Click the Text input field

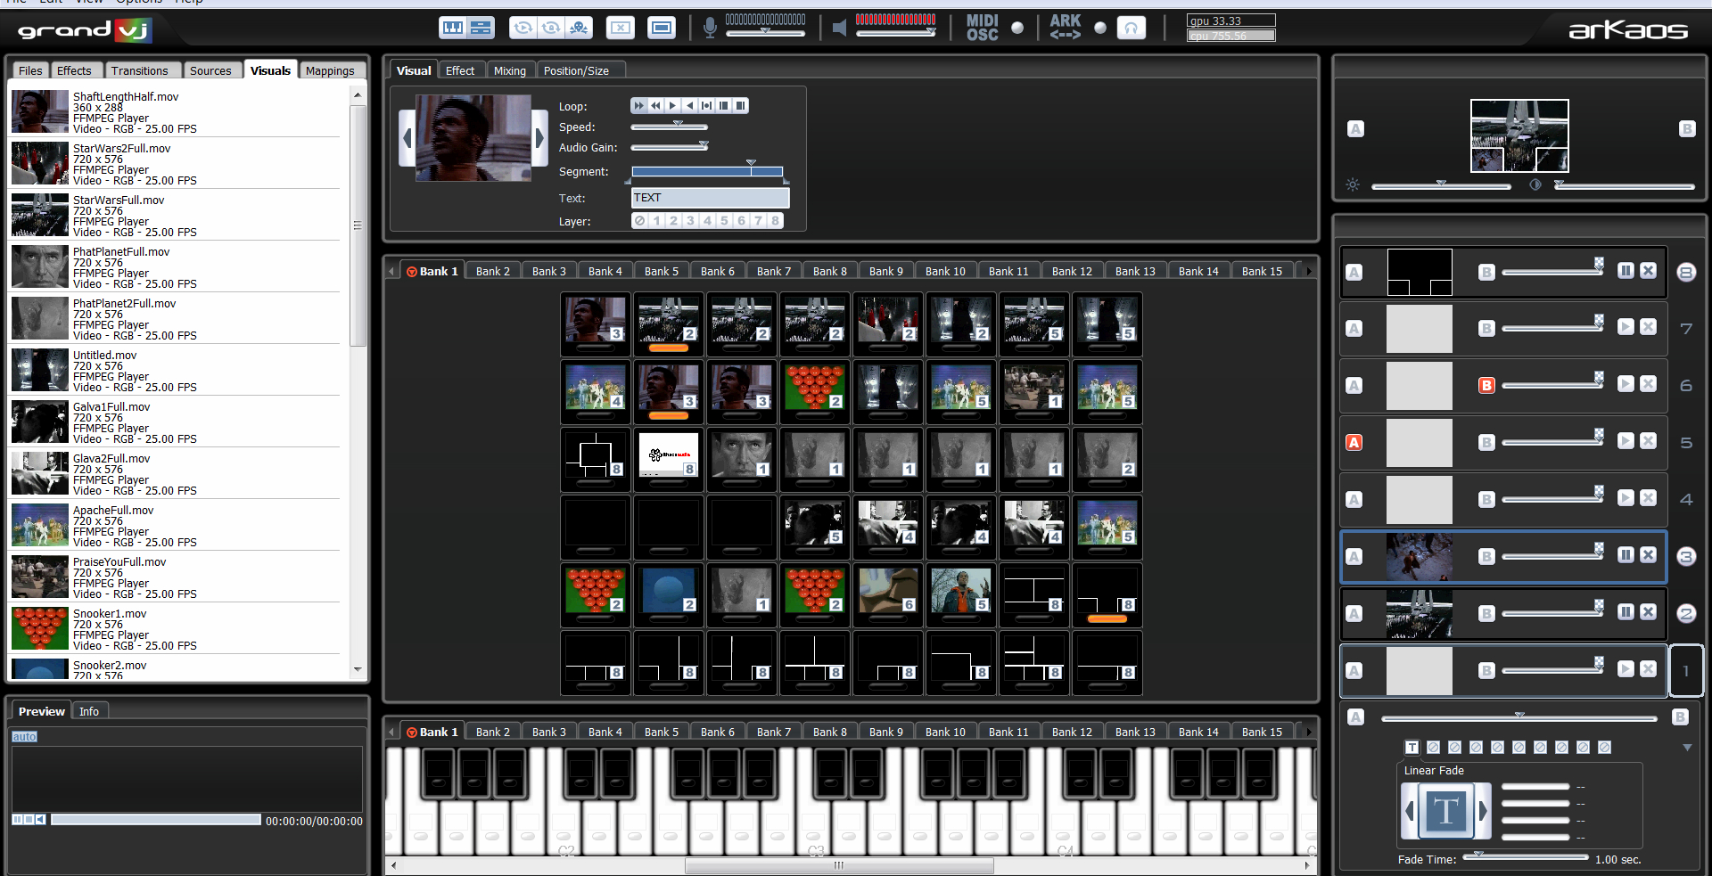[710, 198]
